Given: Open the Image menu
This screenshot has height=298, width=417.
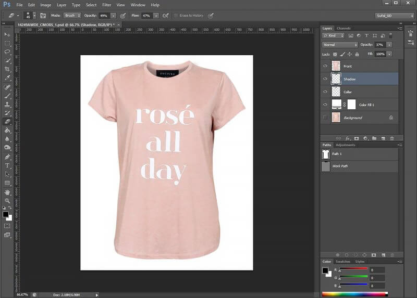Looking at the screenshot, I should (x=45, y=5).
